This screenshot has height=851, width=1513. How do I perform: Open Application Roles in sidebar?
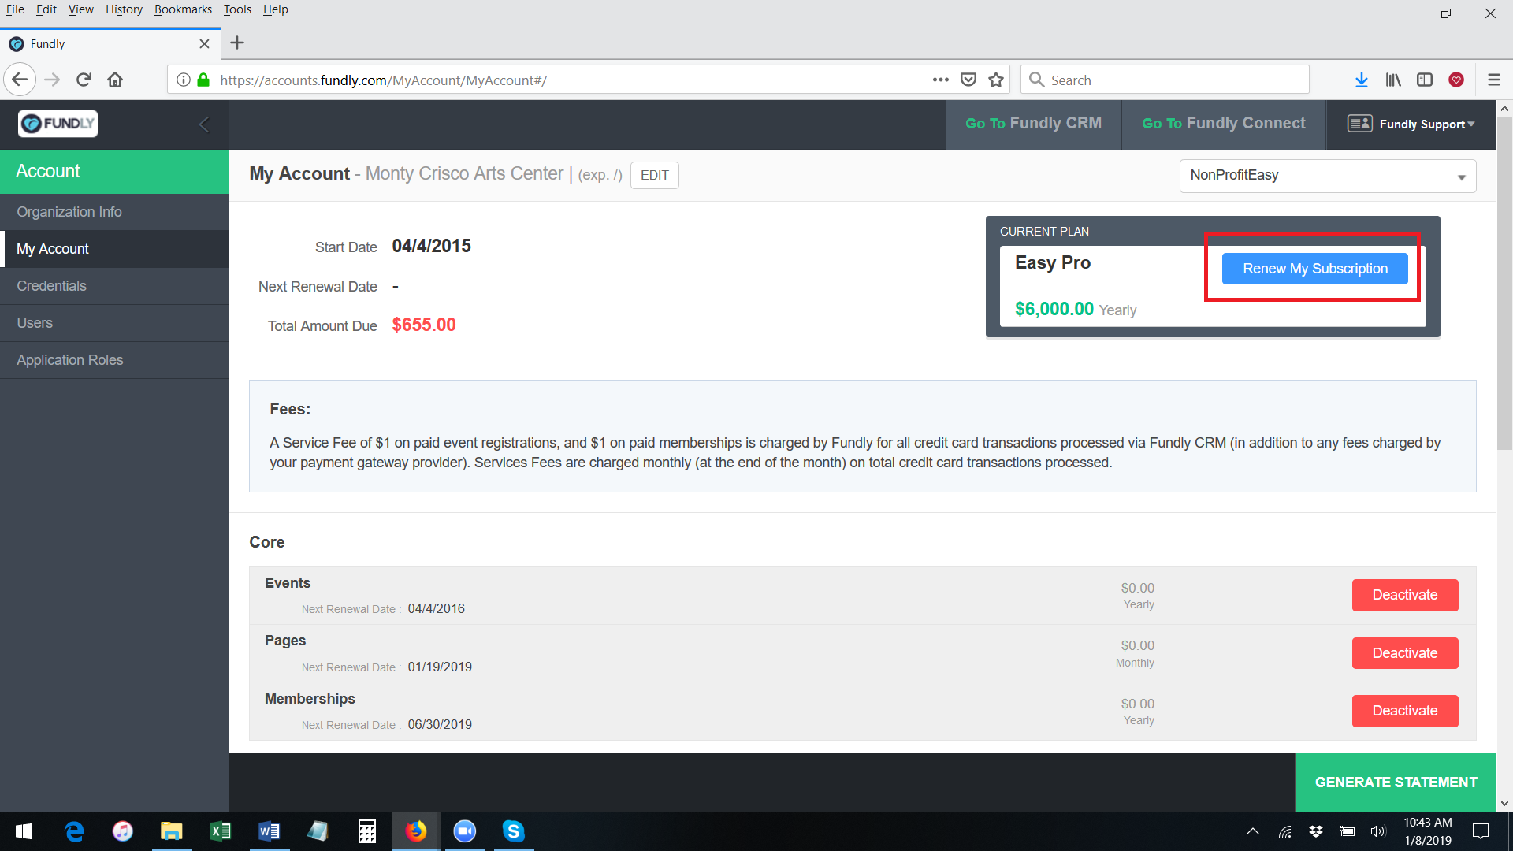114,360
